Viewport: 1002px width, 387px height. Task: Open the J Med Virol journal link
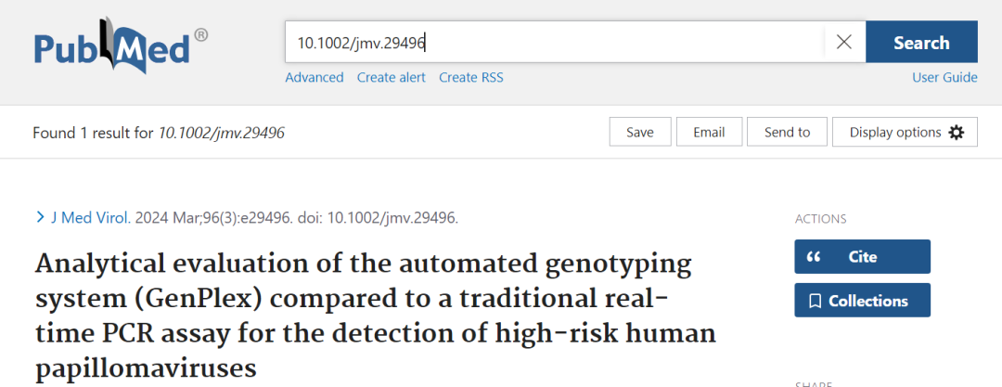tap(91, 218)
